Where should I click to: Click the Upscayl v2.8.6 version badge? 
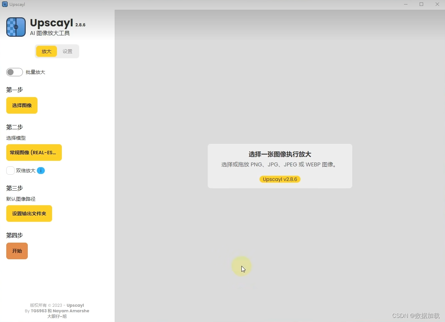280,179
